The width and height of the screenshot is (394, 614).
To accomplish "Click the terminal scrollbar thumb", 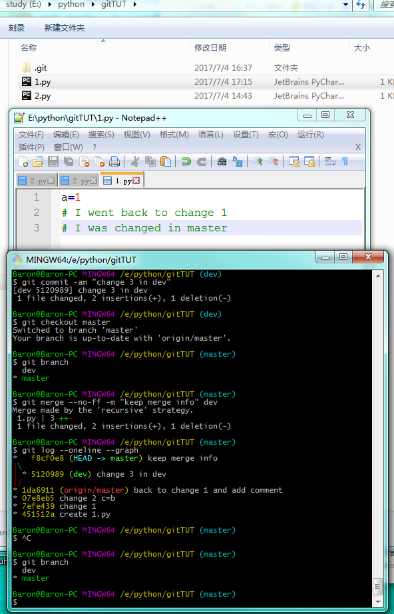I will coord(378,587).
